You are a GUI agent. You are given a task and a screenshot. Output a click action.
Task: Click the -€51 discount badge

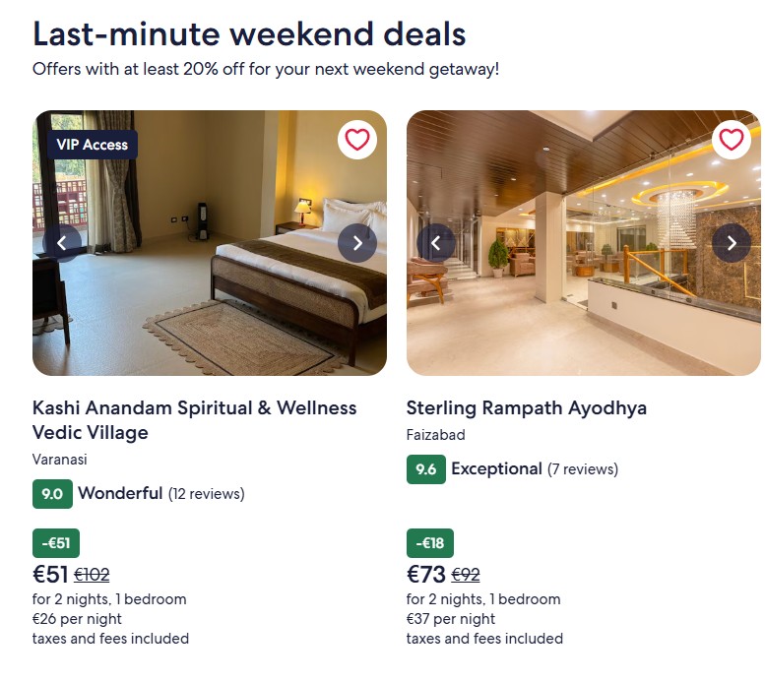[56, 543]
